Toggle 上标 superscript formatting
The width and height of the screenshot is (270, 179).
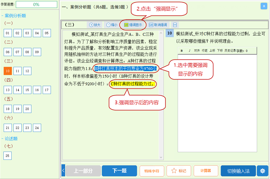point(212,51)
